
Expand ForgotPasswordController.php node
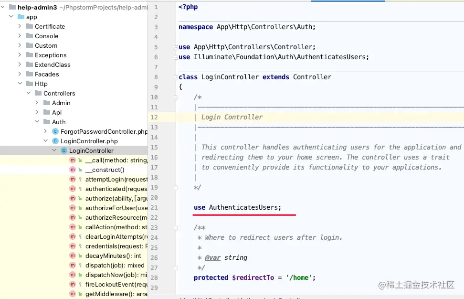pos(45,131)
